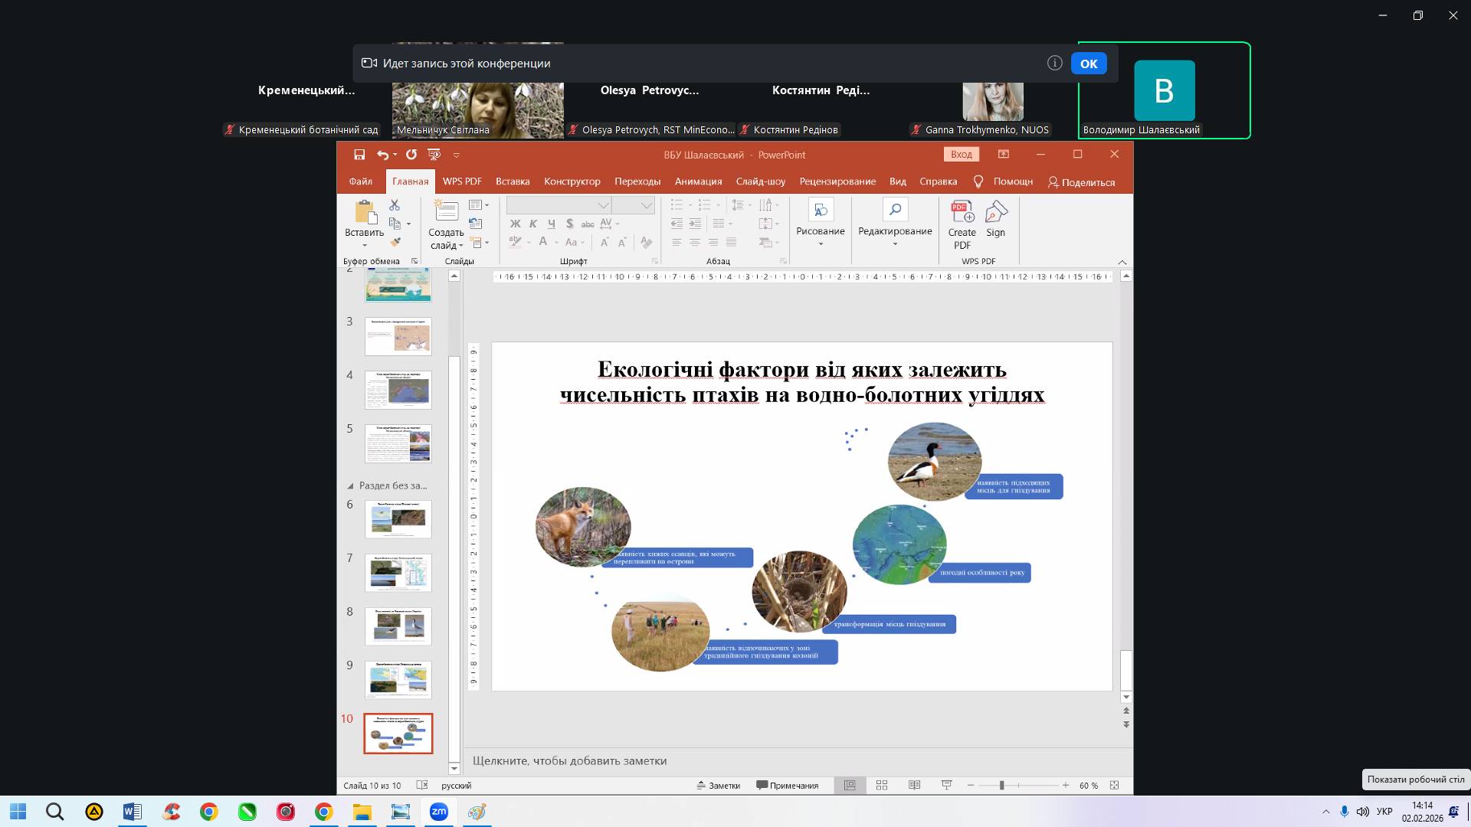
Task: Open the Редактирование dropdown
Action: coord(895,223)
